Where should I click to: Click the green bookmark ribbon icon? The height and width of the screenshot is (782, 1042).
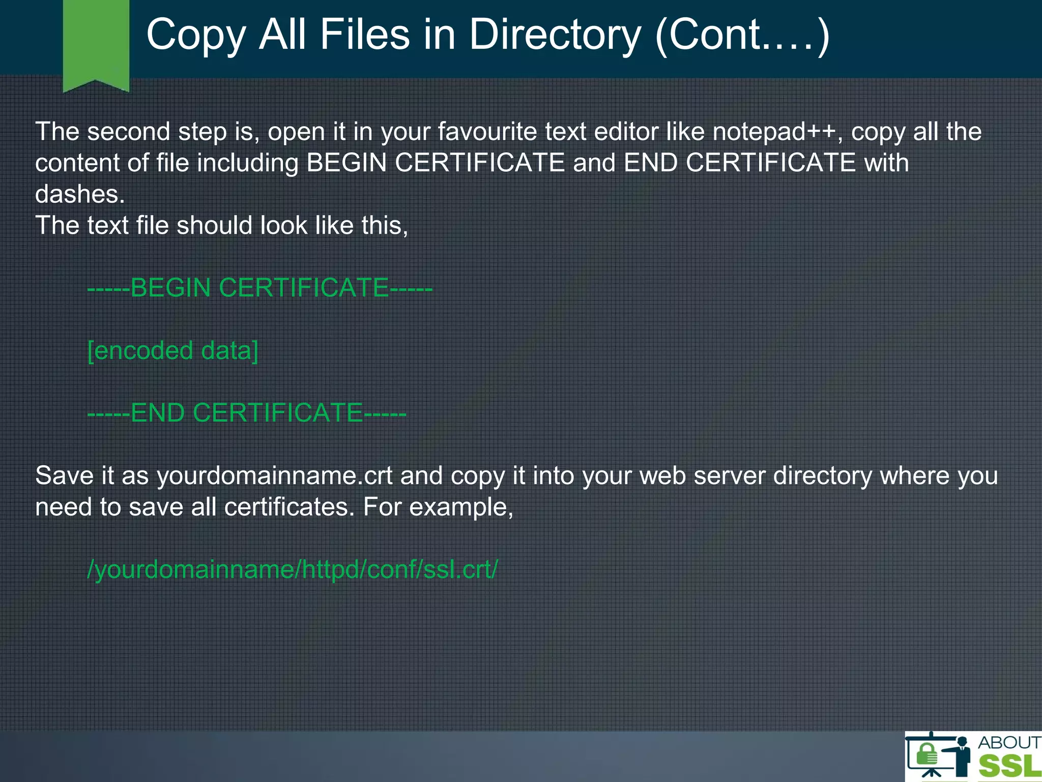(96, 46)
